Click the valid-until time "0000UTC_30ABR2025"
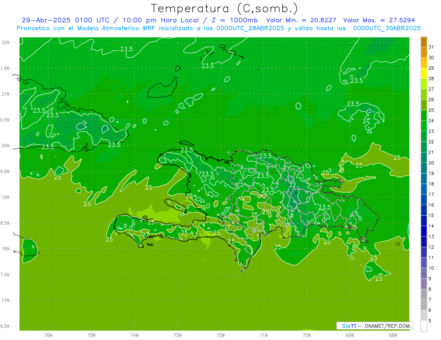This screenshot has width=441, height=340. pyautogui.click(x=387, y=28)
